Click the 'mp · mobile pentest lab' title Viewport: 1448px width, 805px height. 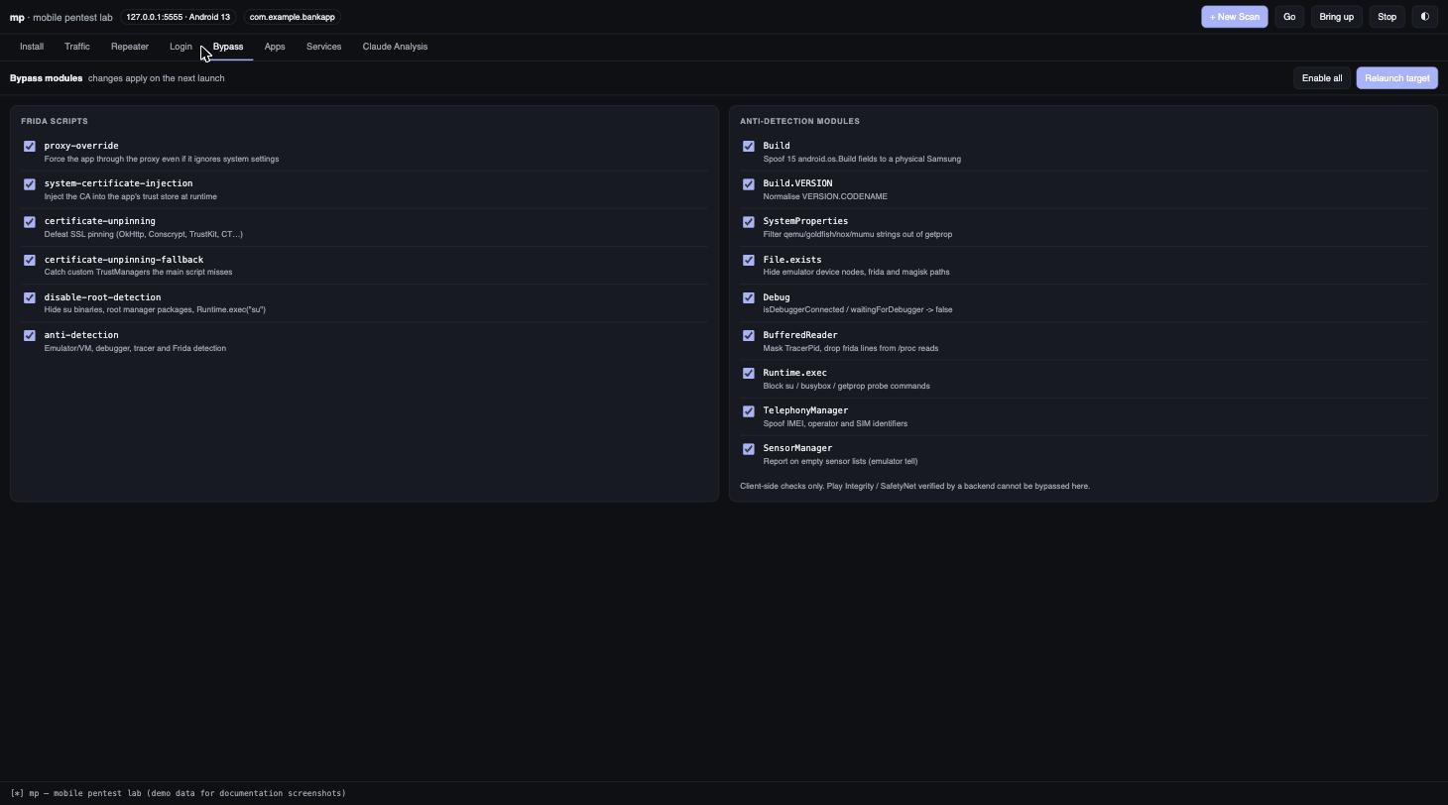tap(61, 17)
